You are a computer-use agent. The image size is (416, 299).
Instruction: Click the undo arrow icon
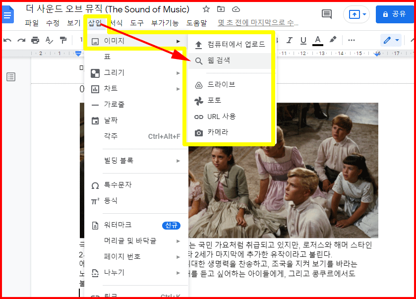(7, 40)
